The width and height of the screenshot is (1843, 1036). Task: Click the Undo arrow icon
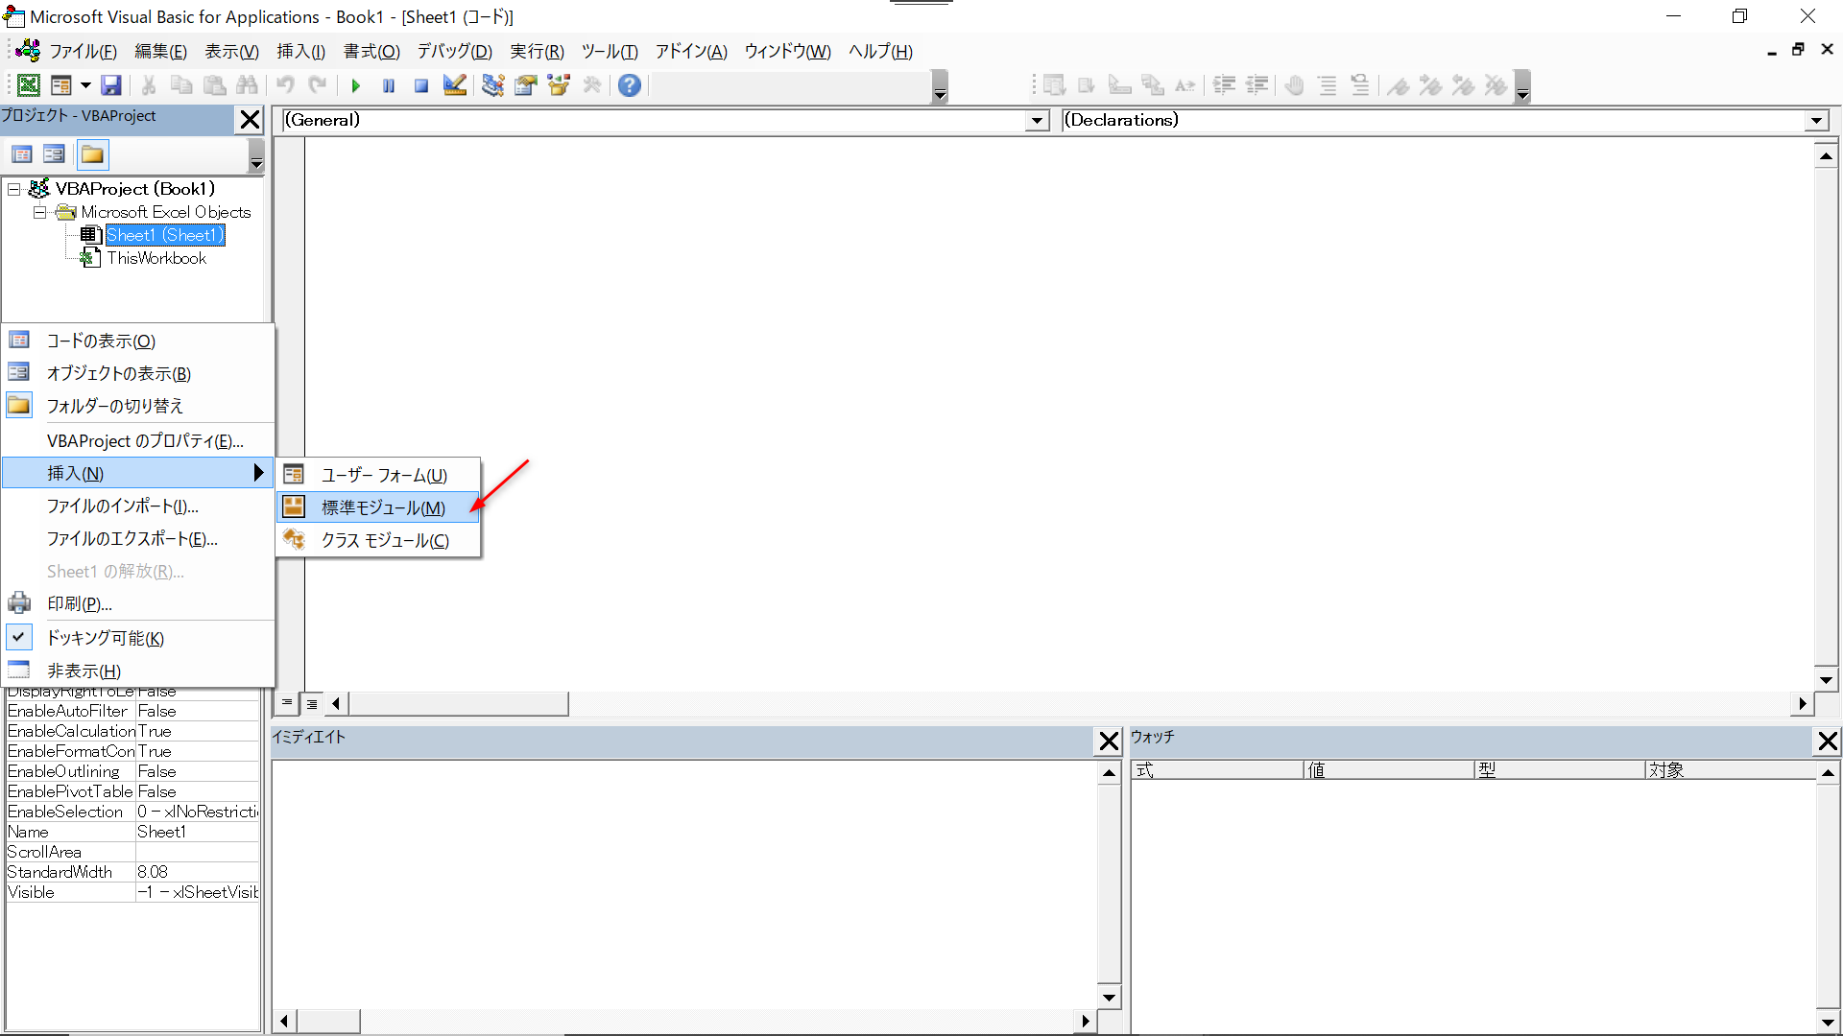click(285, 85)
